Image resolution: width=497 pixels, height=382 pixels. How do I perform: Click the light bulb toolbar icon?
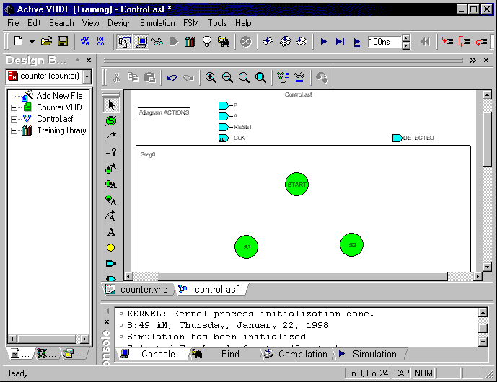click(x=207, y=42)
